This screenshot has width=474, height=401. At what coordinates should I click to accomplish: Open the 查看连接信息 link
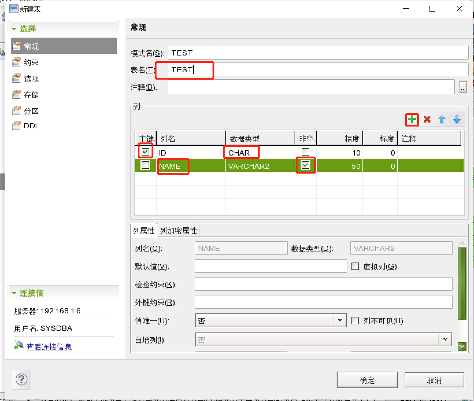coord(49,346)
